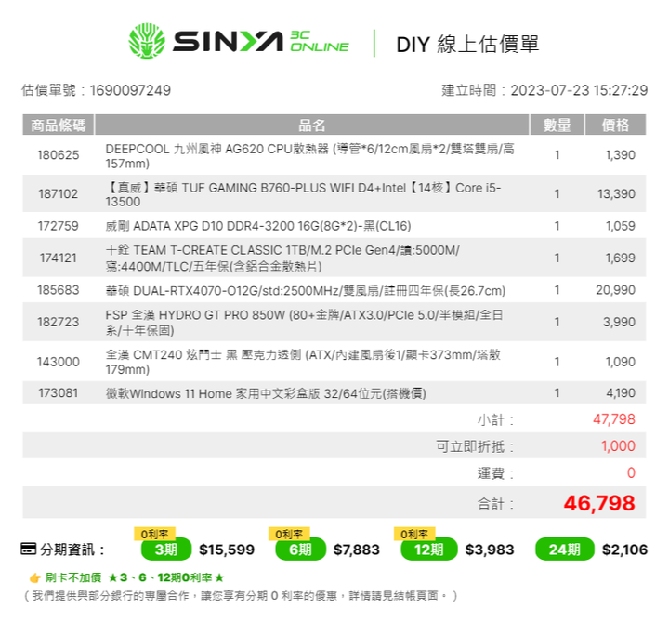Click barcode 182723
Screen dimensions: 669x623
[58, 322]
